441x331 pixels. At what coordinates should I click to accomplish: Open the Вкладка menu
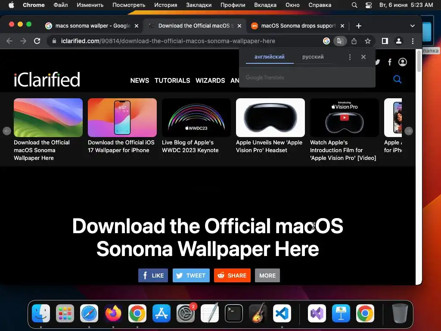coord(265,5)
